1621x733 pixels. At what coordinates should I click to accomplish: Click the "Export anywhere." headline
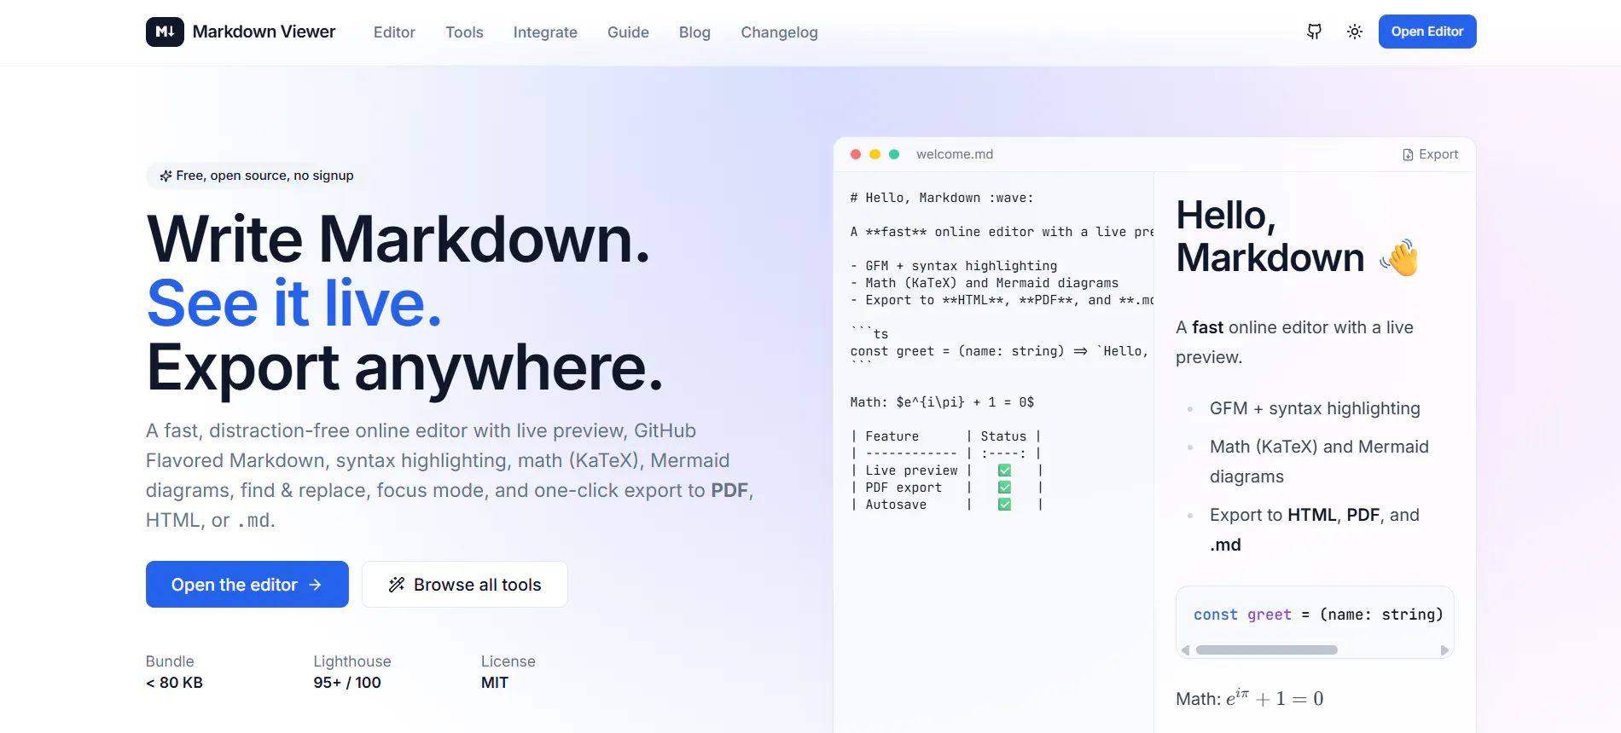coord(405,367)
